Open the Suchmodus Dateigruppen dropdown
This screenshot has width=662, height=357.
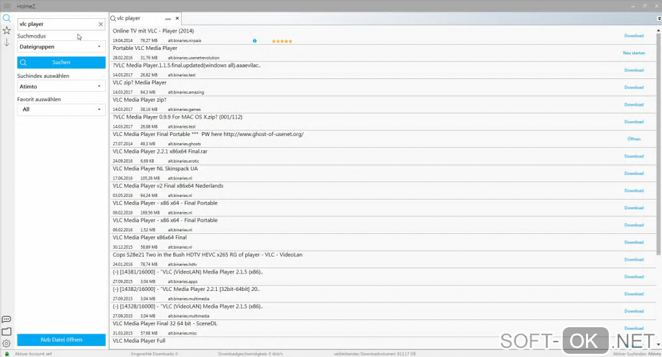coord(61,47)
